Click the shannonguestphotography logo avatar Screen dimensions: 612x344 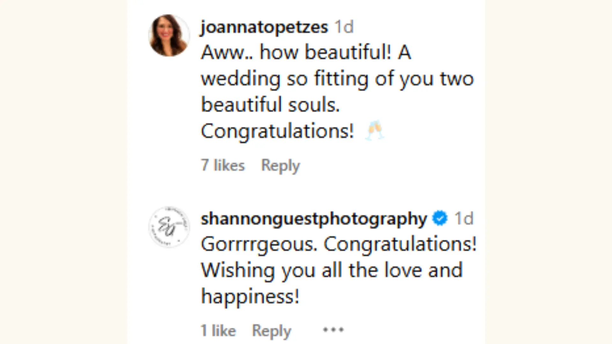[x=169, y=227]
